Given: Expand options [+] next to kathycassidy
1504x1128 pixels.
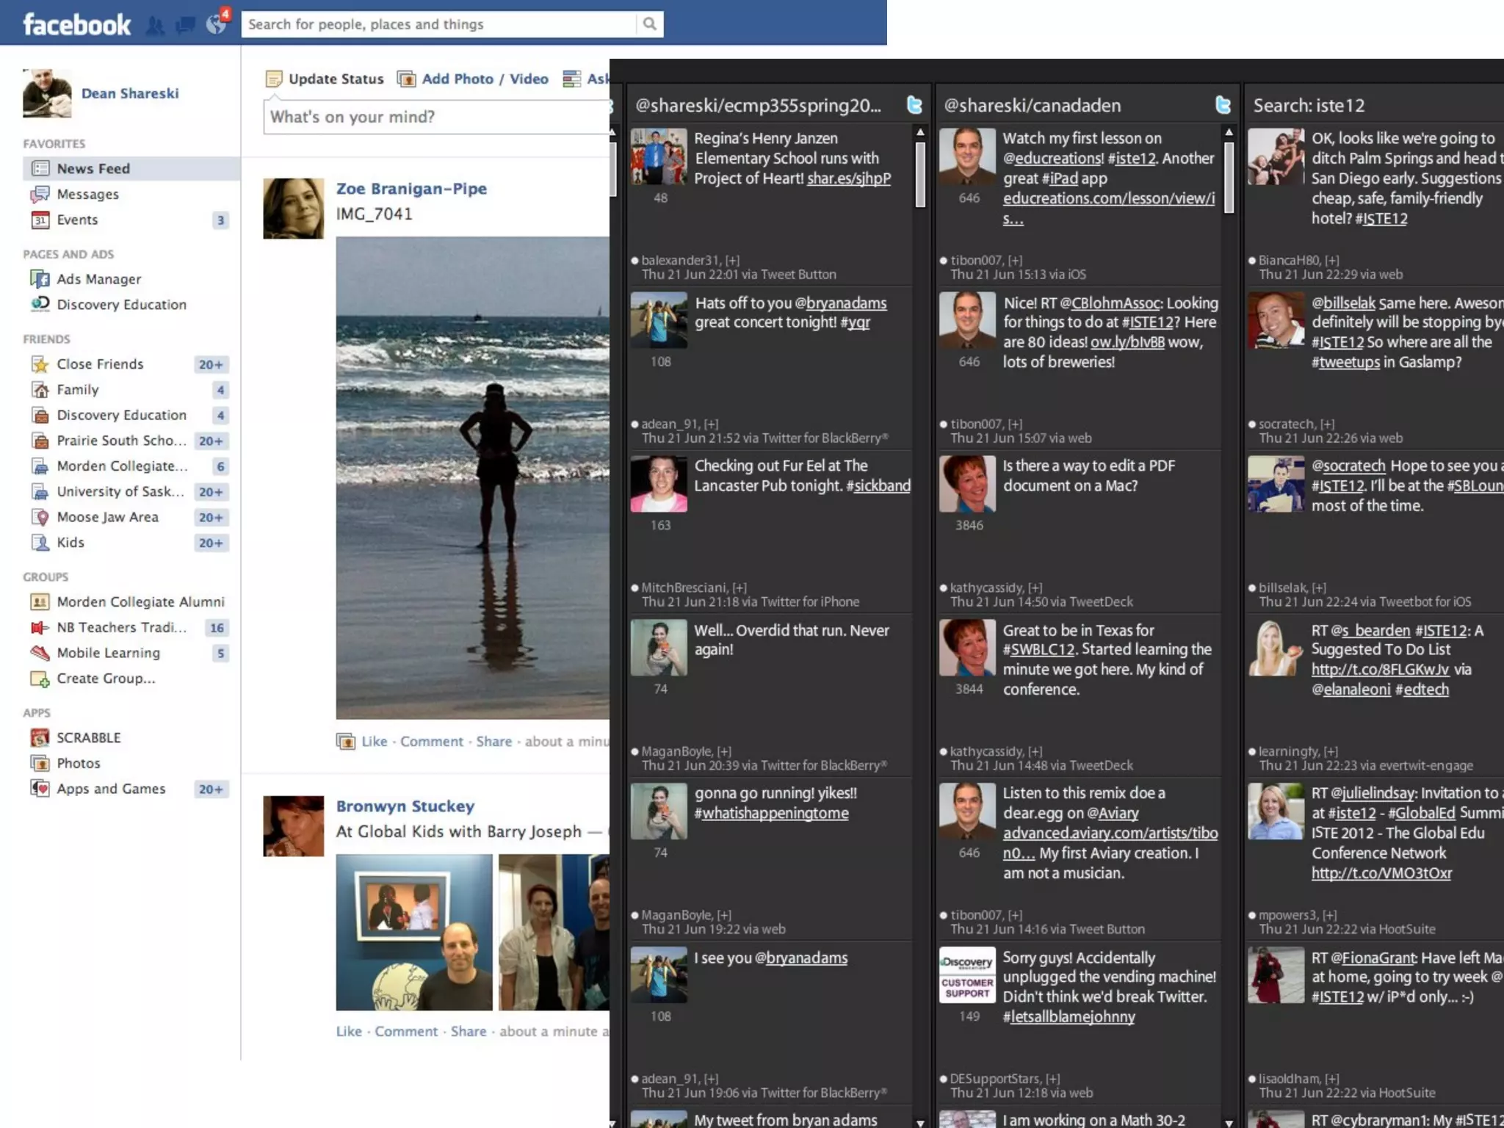Looking at the screenshot, I should [x=1035, y=587].
